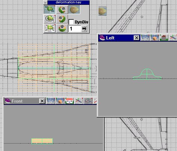Close the Front view window

click(42, 101)
